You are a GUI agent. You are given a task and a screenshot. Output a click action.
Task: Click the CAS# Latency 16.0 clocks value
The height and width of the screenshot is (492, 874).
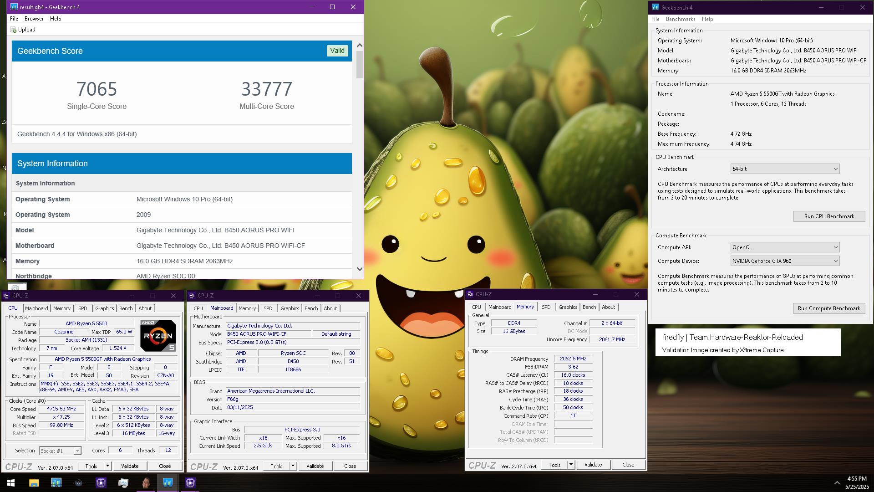click(573, 375)
